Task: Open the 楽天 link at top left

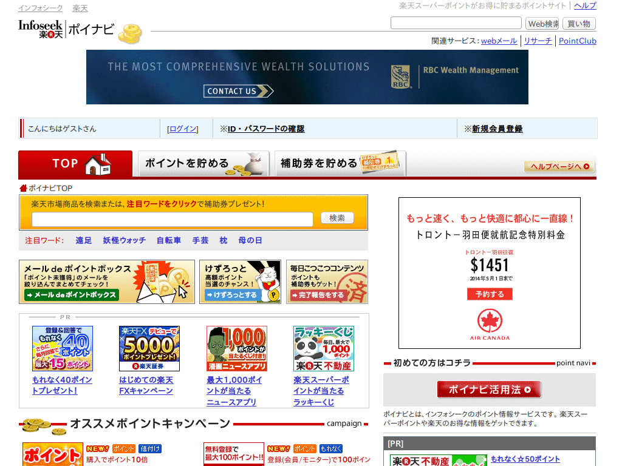Action: [80, 8]
